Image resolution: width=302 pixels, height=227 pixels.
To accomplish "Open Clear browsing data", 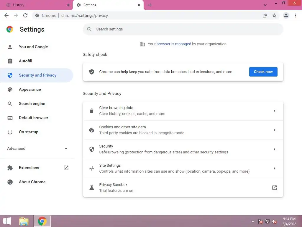I will click(183, 111).
